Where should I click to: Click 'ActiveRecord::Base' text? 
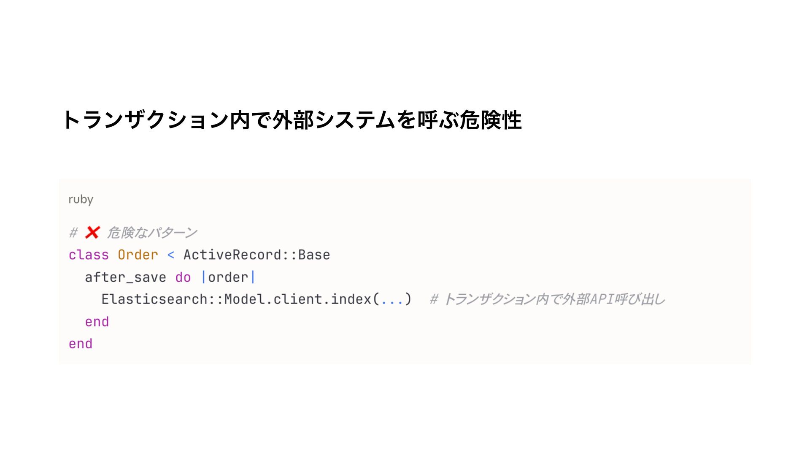[x=256, y=255]
